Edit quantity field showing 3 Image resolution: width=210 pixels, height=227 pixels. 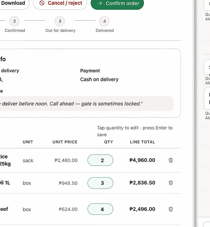point(100,183)
